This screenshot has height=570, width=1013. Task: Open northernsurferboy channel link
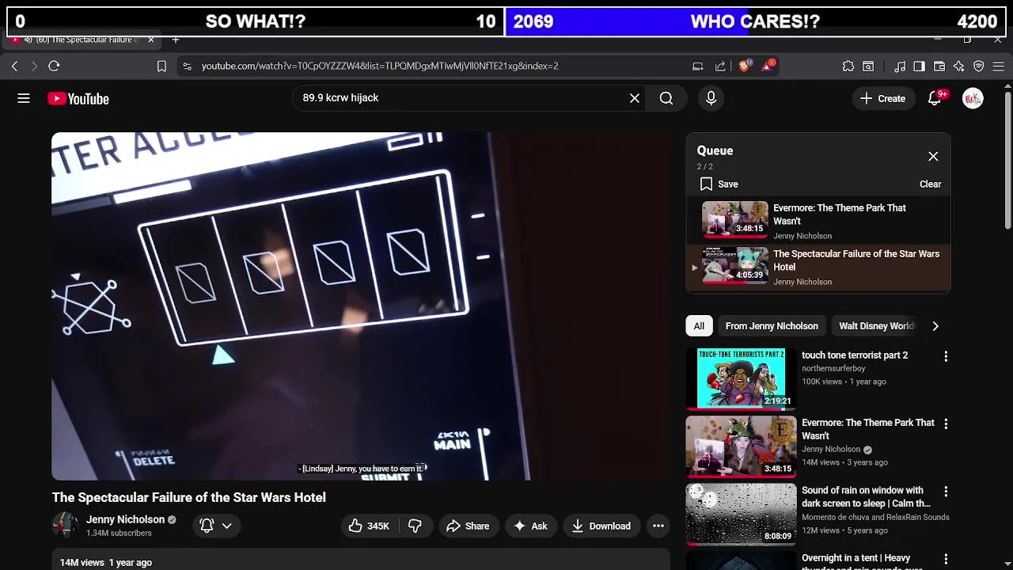[x=833, y=368]
